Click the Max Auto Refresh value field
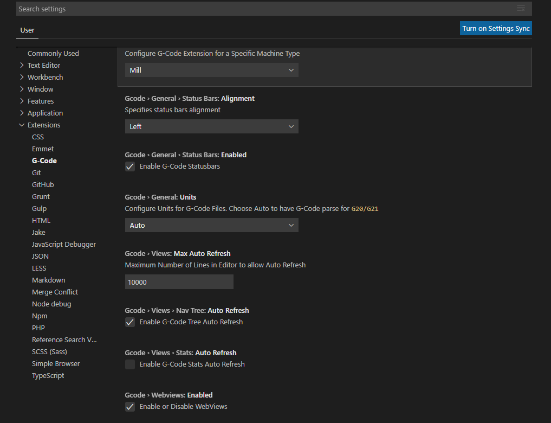 coord(179,281)
